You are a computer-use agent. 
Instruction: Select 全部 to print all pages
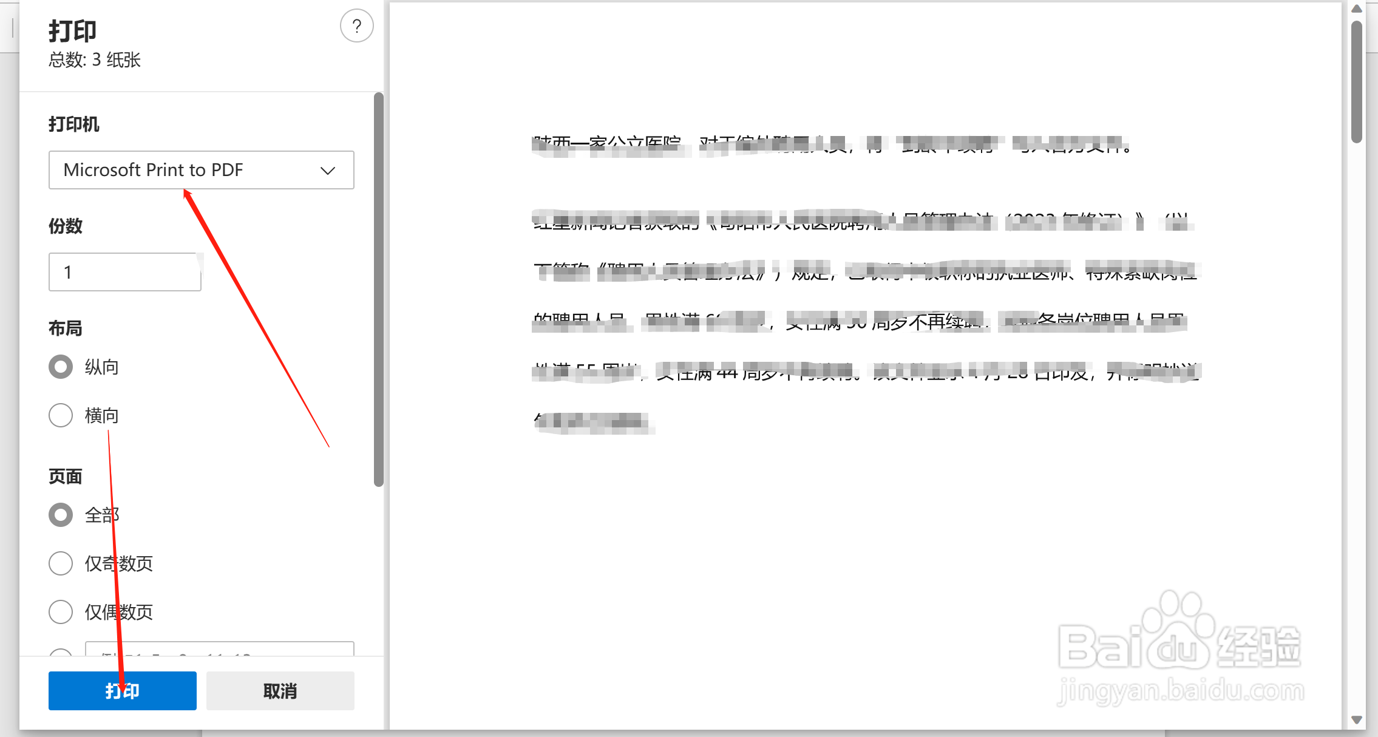click(60, 514)
